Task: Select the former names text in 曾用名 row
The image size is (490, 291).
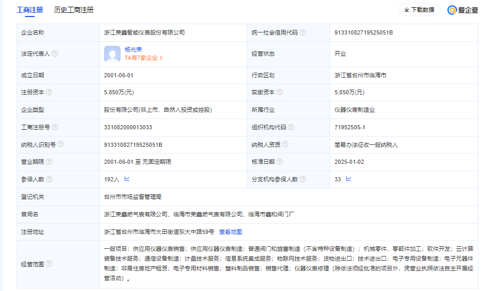Action: pos(199,214)
